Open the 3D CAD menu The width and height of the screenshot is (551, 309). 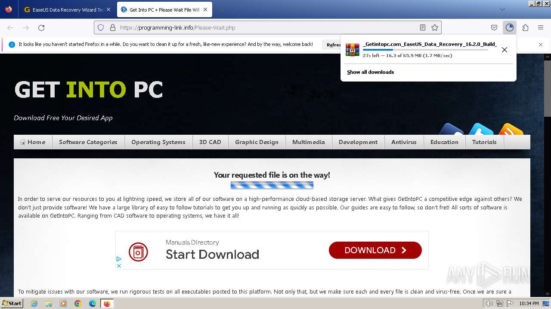(210, 142)
